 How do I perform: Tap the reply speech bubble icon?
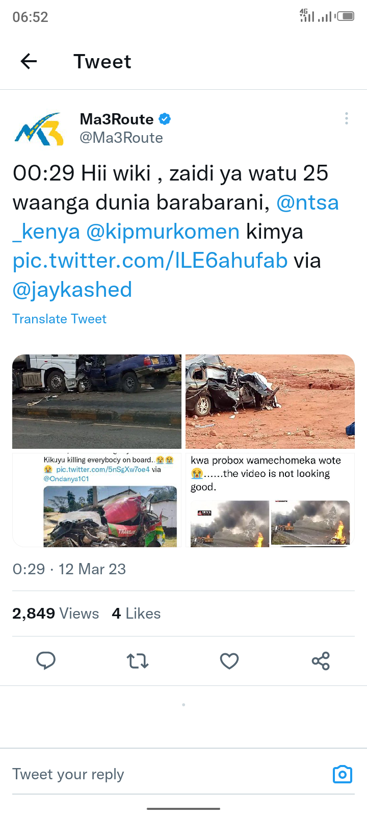46,660
